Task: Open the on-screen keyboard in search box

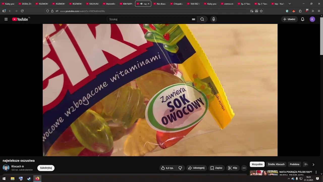Action: (194, 19)
